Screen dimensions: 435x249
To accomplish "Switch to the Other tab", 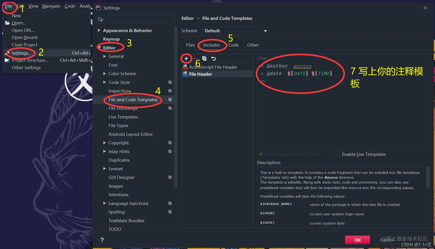I will pos(253,45).
